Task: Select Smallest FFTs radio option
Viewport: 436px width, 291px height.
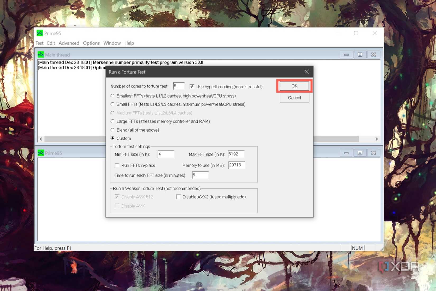Action: 113,96
